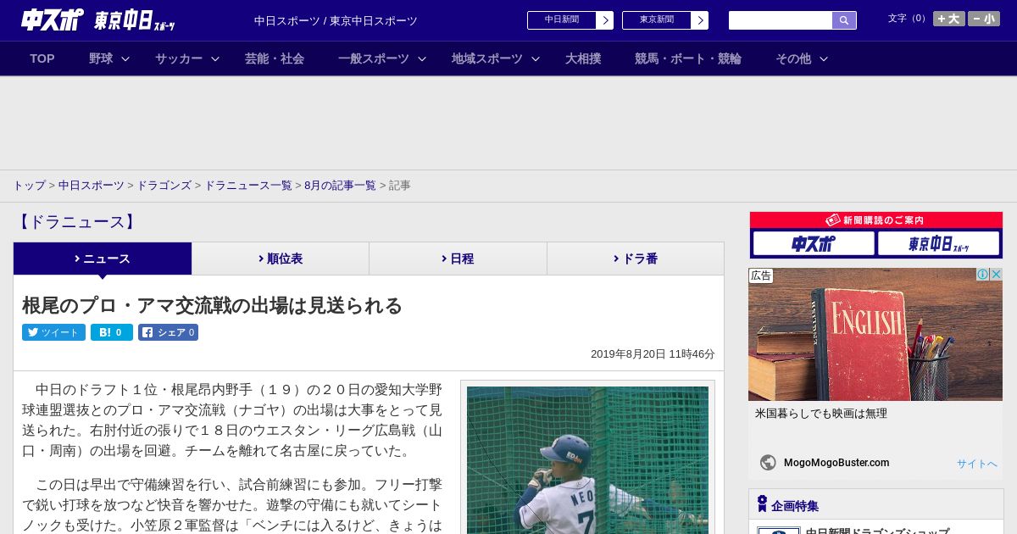Open 競馬・ボート・競輪 section
Image resolution: width=1017 pixels, height=534 pixels.
click(x=688, y=58)
